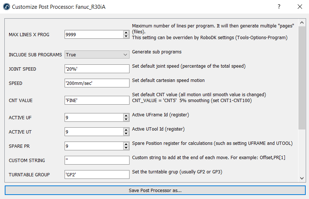Click the help question mark button
This screenshot has height=199, width=309.
(279, 7)
